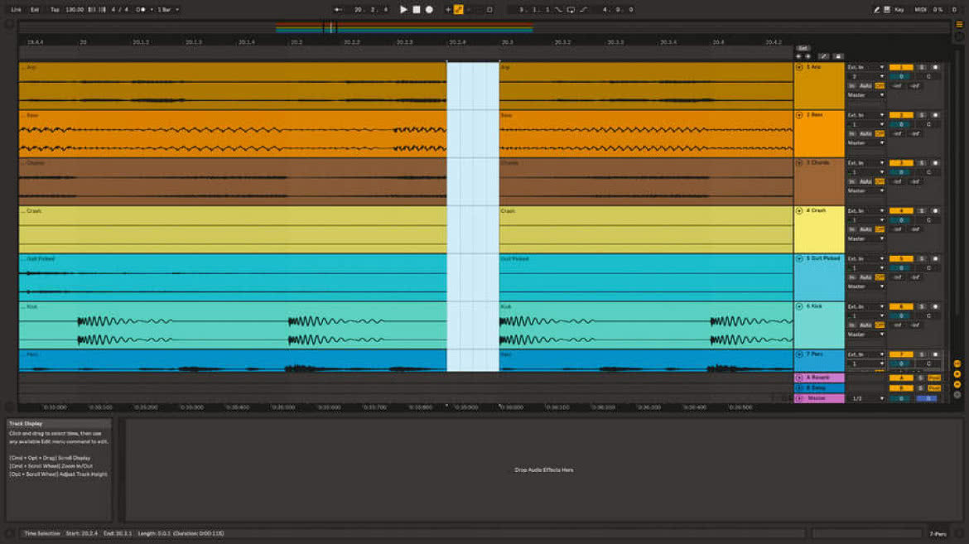This screenshot has height=544, width=969.
Task: Click the Automation Mode icon above tracks
Action: (823, 56)
